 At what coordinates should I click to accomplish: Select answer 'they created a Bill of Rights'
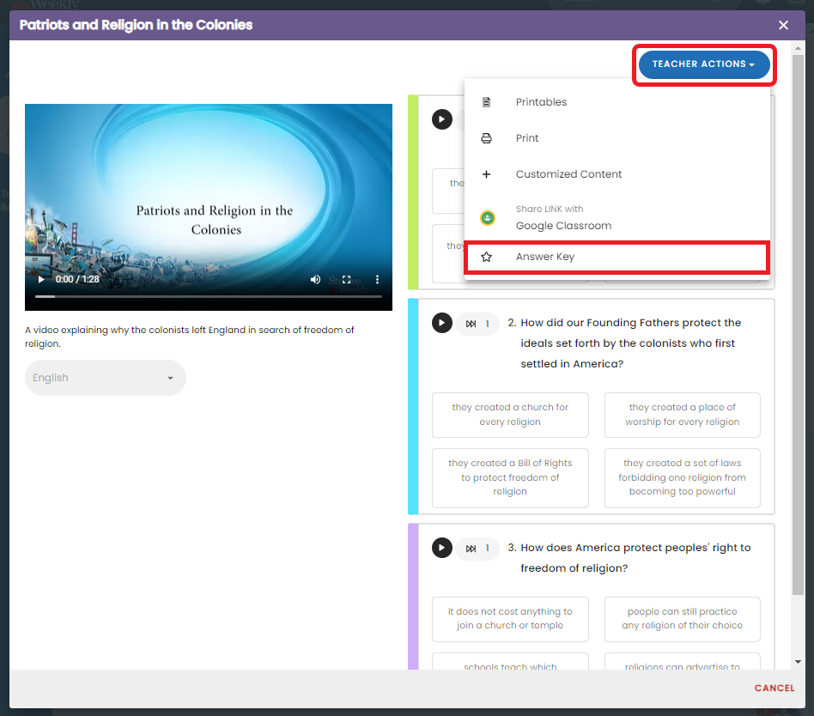(x=510, y=477)
